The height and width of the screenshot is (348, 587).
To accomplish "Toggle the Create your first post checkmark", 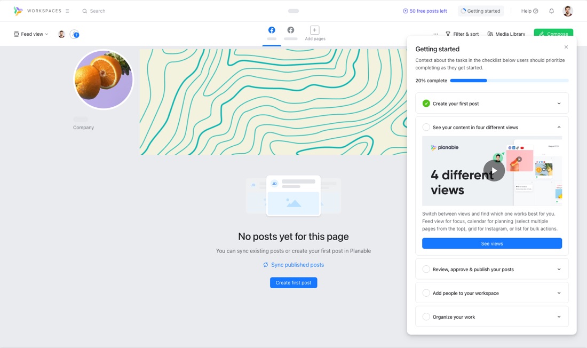I will 426,104.
